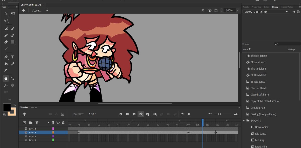Viewport: 301px width, 148px height.
Task: Select the Fluid Brush tool
Action: (6, 29)
